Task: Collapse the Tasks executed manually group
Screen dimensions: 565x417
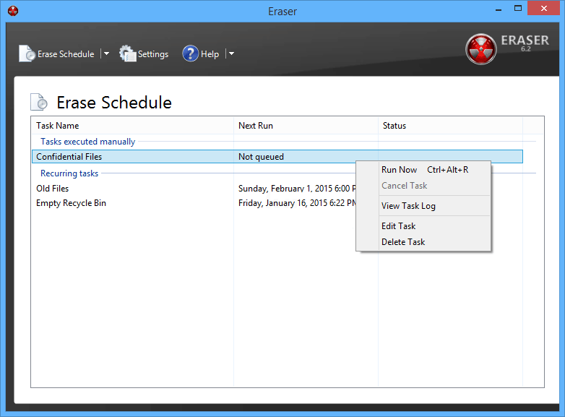Action: click(x=87, y=142)
